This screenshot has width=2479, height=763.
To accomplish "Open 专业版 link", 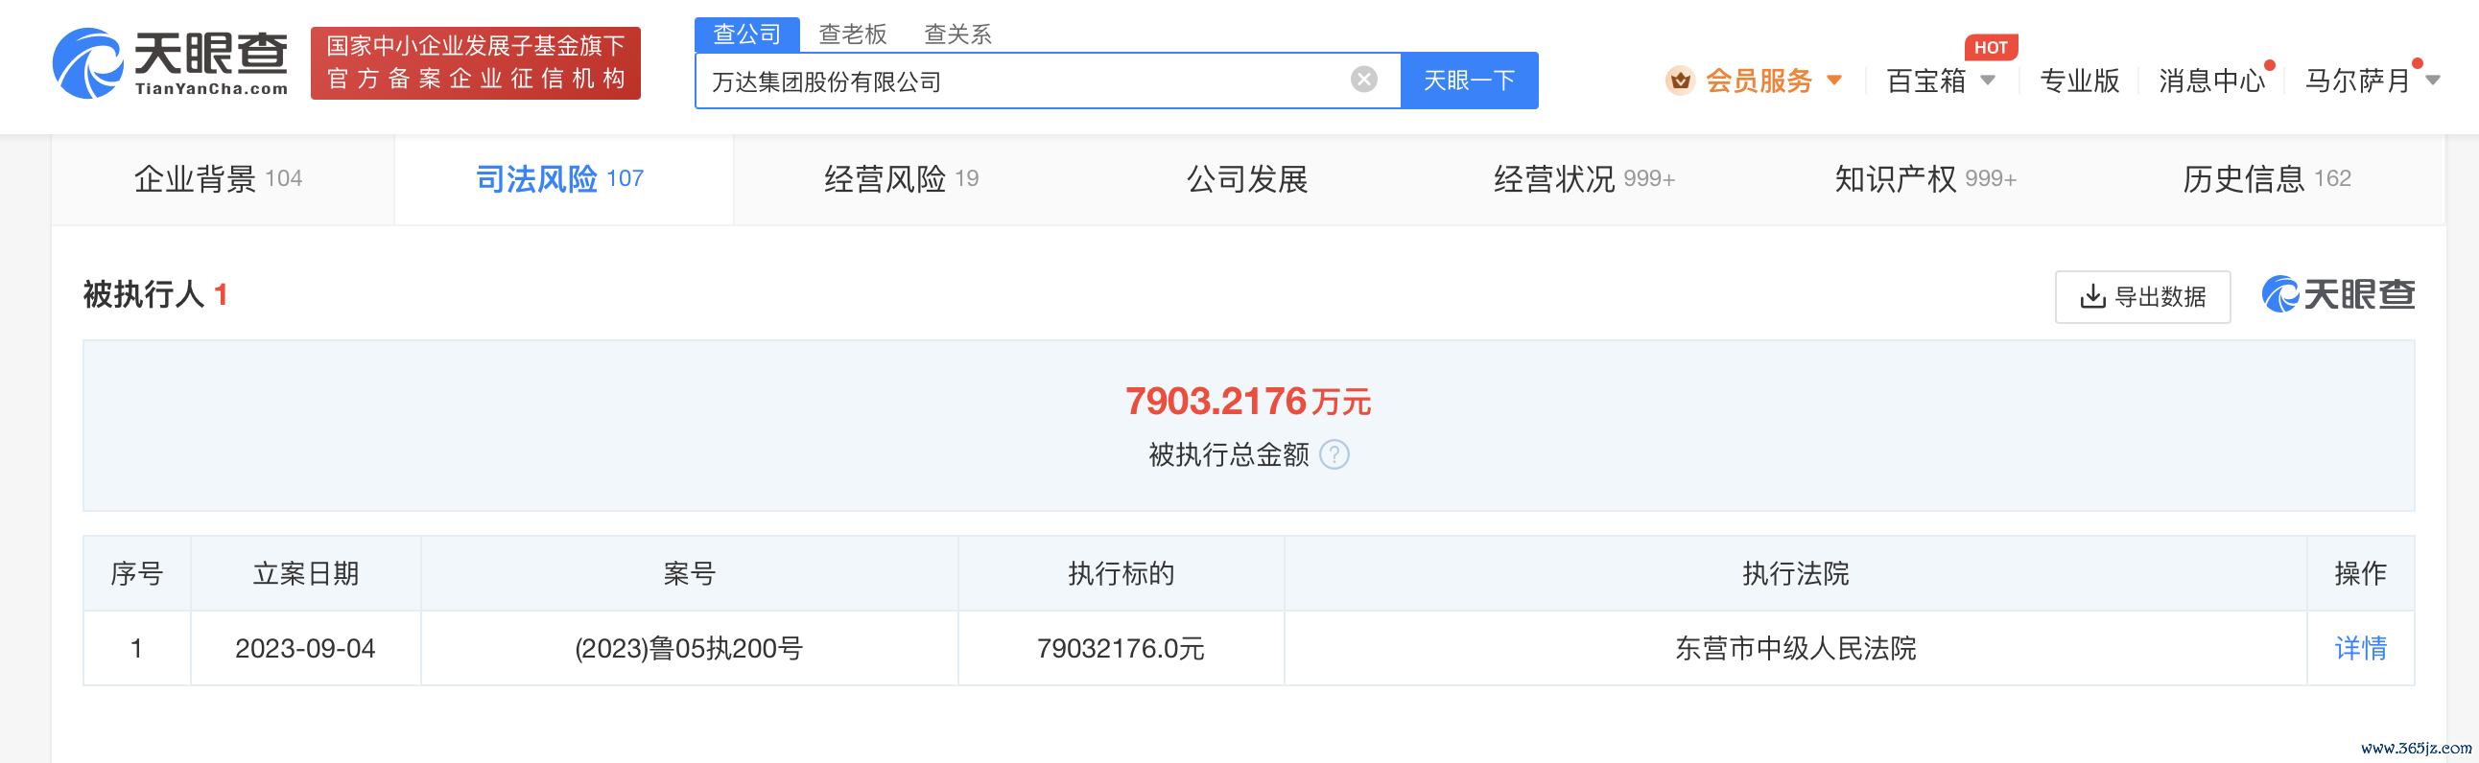I will click(x=2080, y=81).
